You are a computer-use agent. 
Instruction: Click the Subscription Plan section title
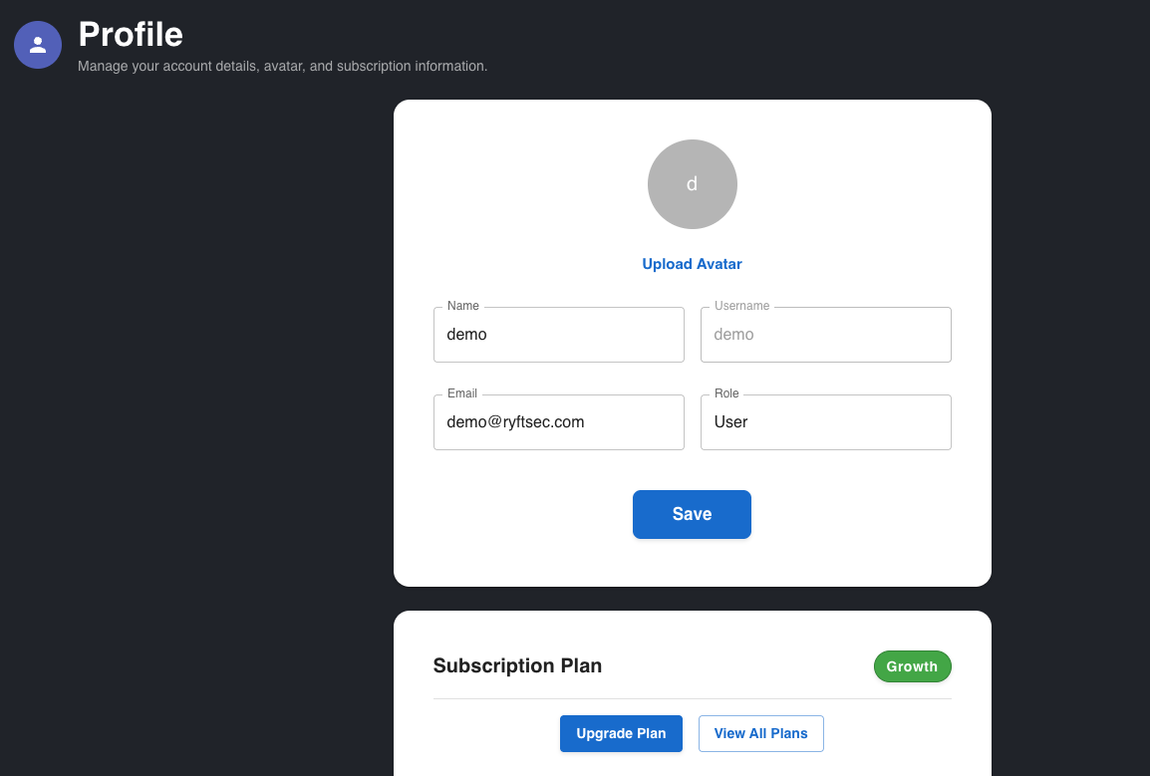517,666
